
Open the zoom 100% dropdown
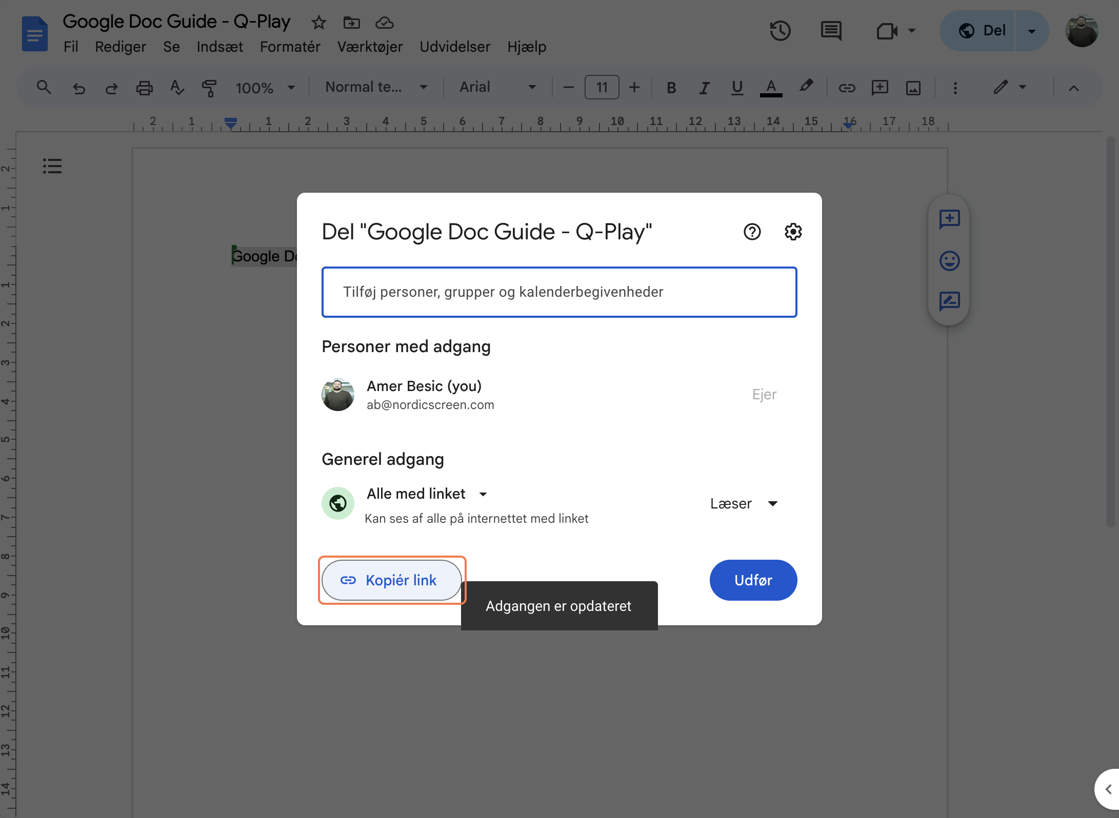pyautogui.click(x=265, y=88)
